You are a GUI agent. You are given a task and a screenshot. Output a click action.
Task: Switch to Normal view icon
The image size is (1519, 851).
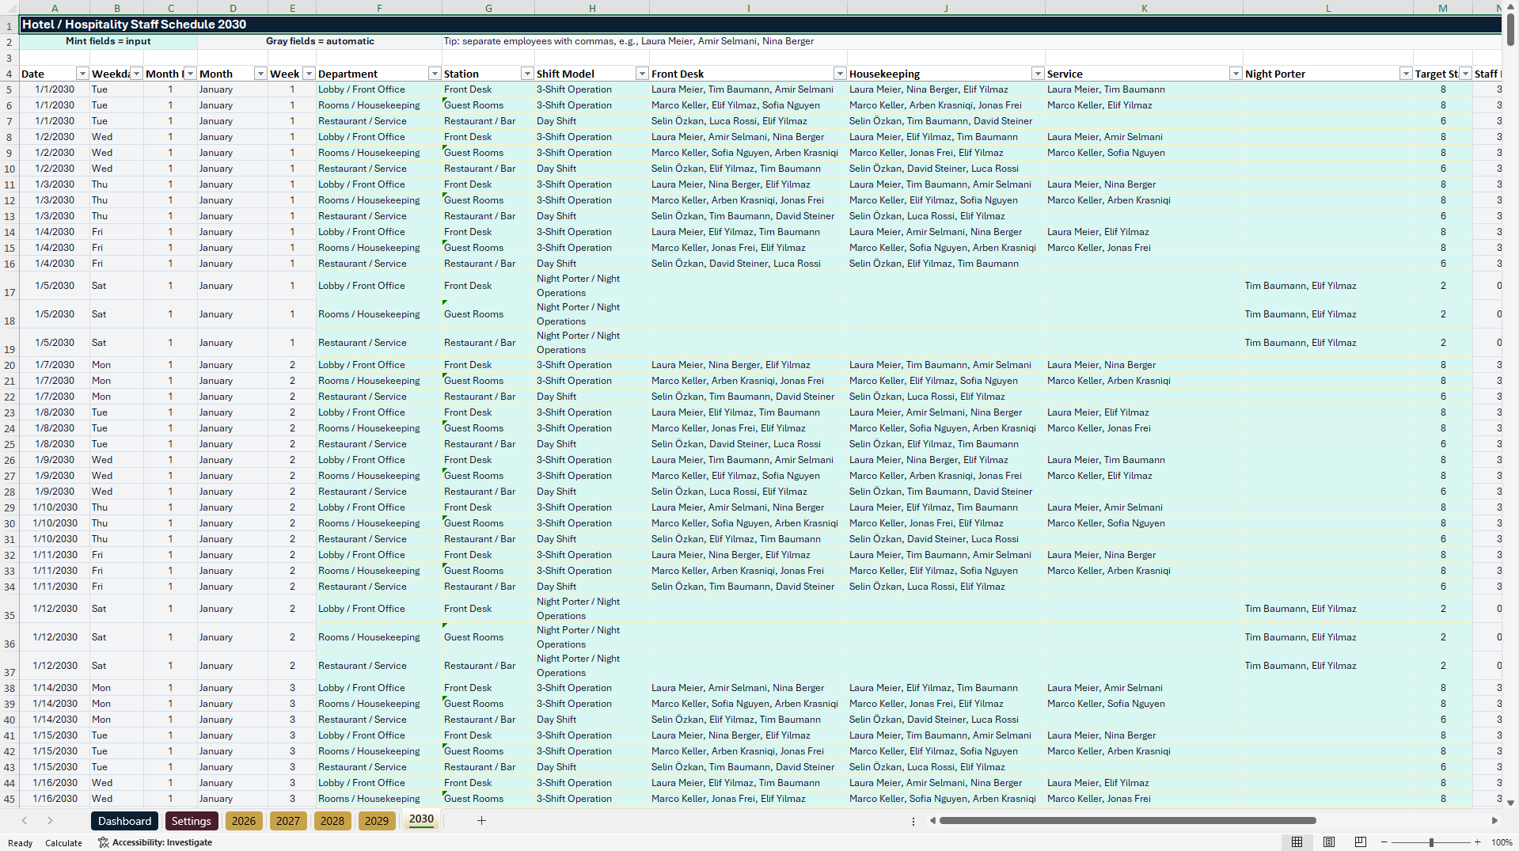(x=1297, y=842)
